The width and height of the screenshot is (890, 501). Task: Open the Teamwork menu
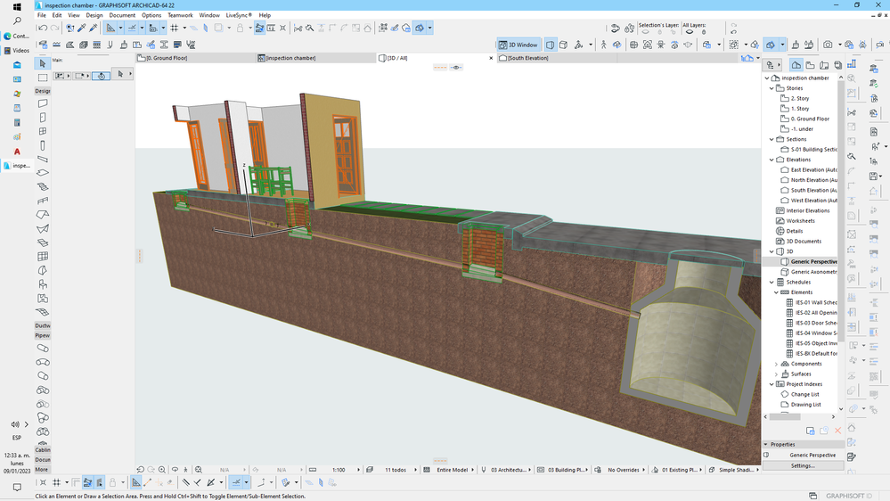(x=180, y=15)
